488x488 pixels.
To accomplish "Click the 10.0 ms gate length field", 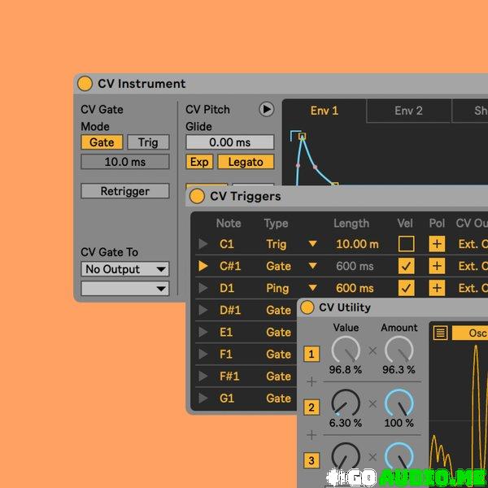I will tap(125, 162).
